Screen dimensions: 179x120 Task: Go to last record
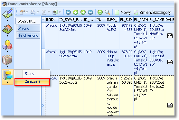(90, 12)
